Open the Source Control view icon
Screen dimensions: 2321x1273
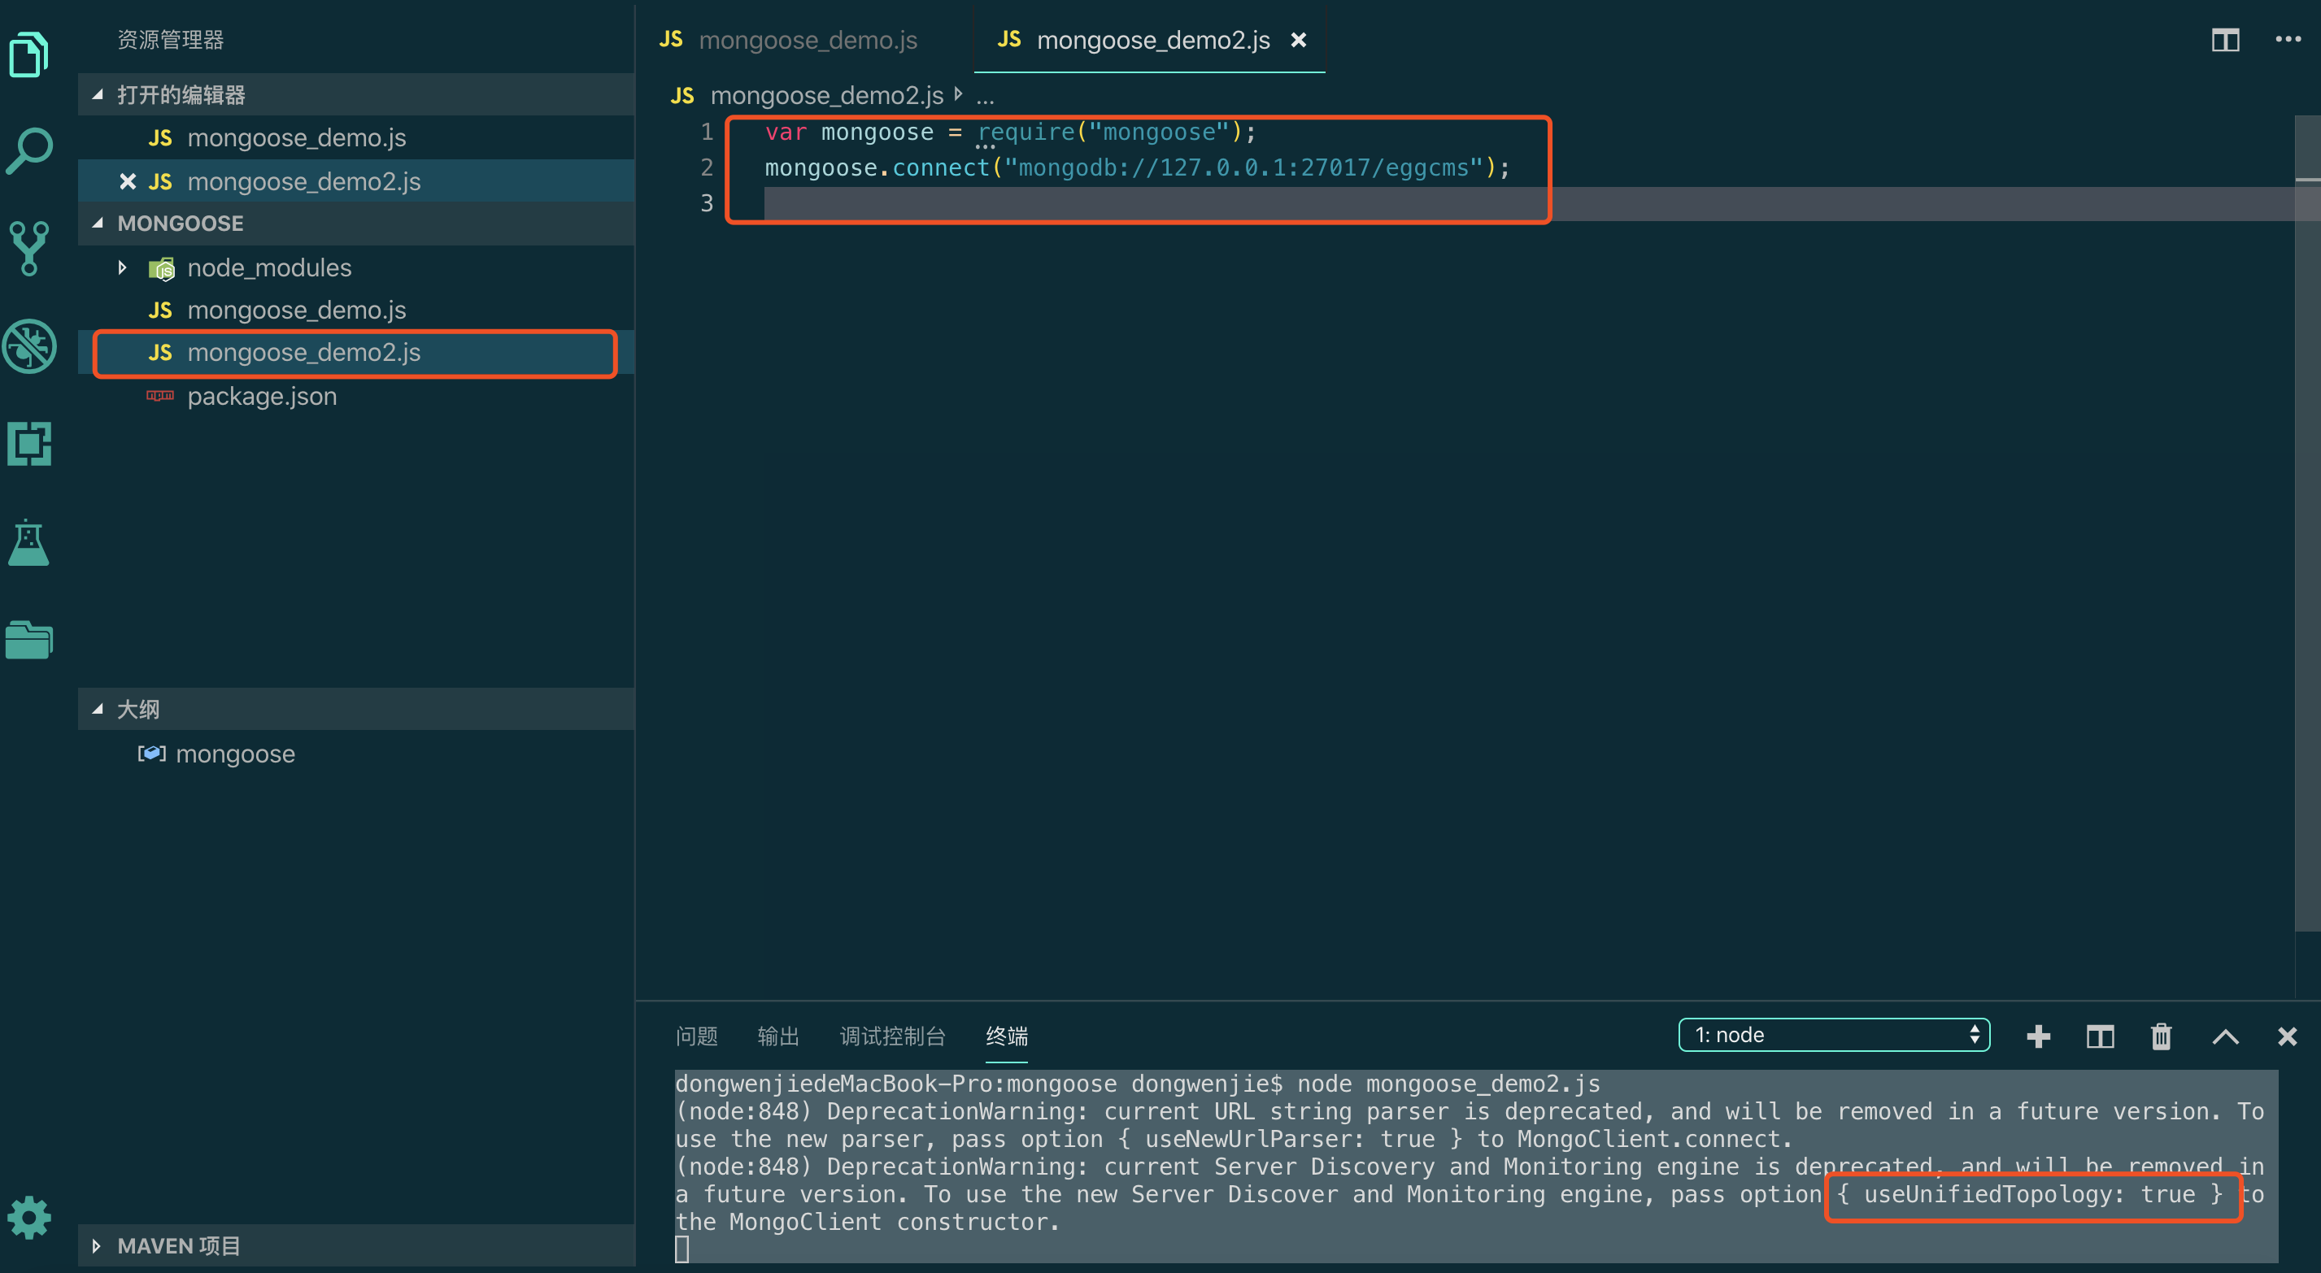28,248
